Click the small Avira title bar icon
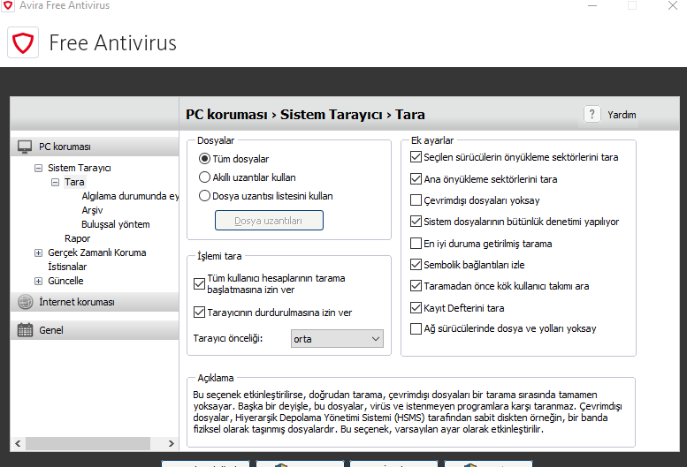687x467 pixels. [x=8, y=5]
